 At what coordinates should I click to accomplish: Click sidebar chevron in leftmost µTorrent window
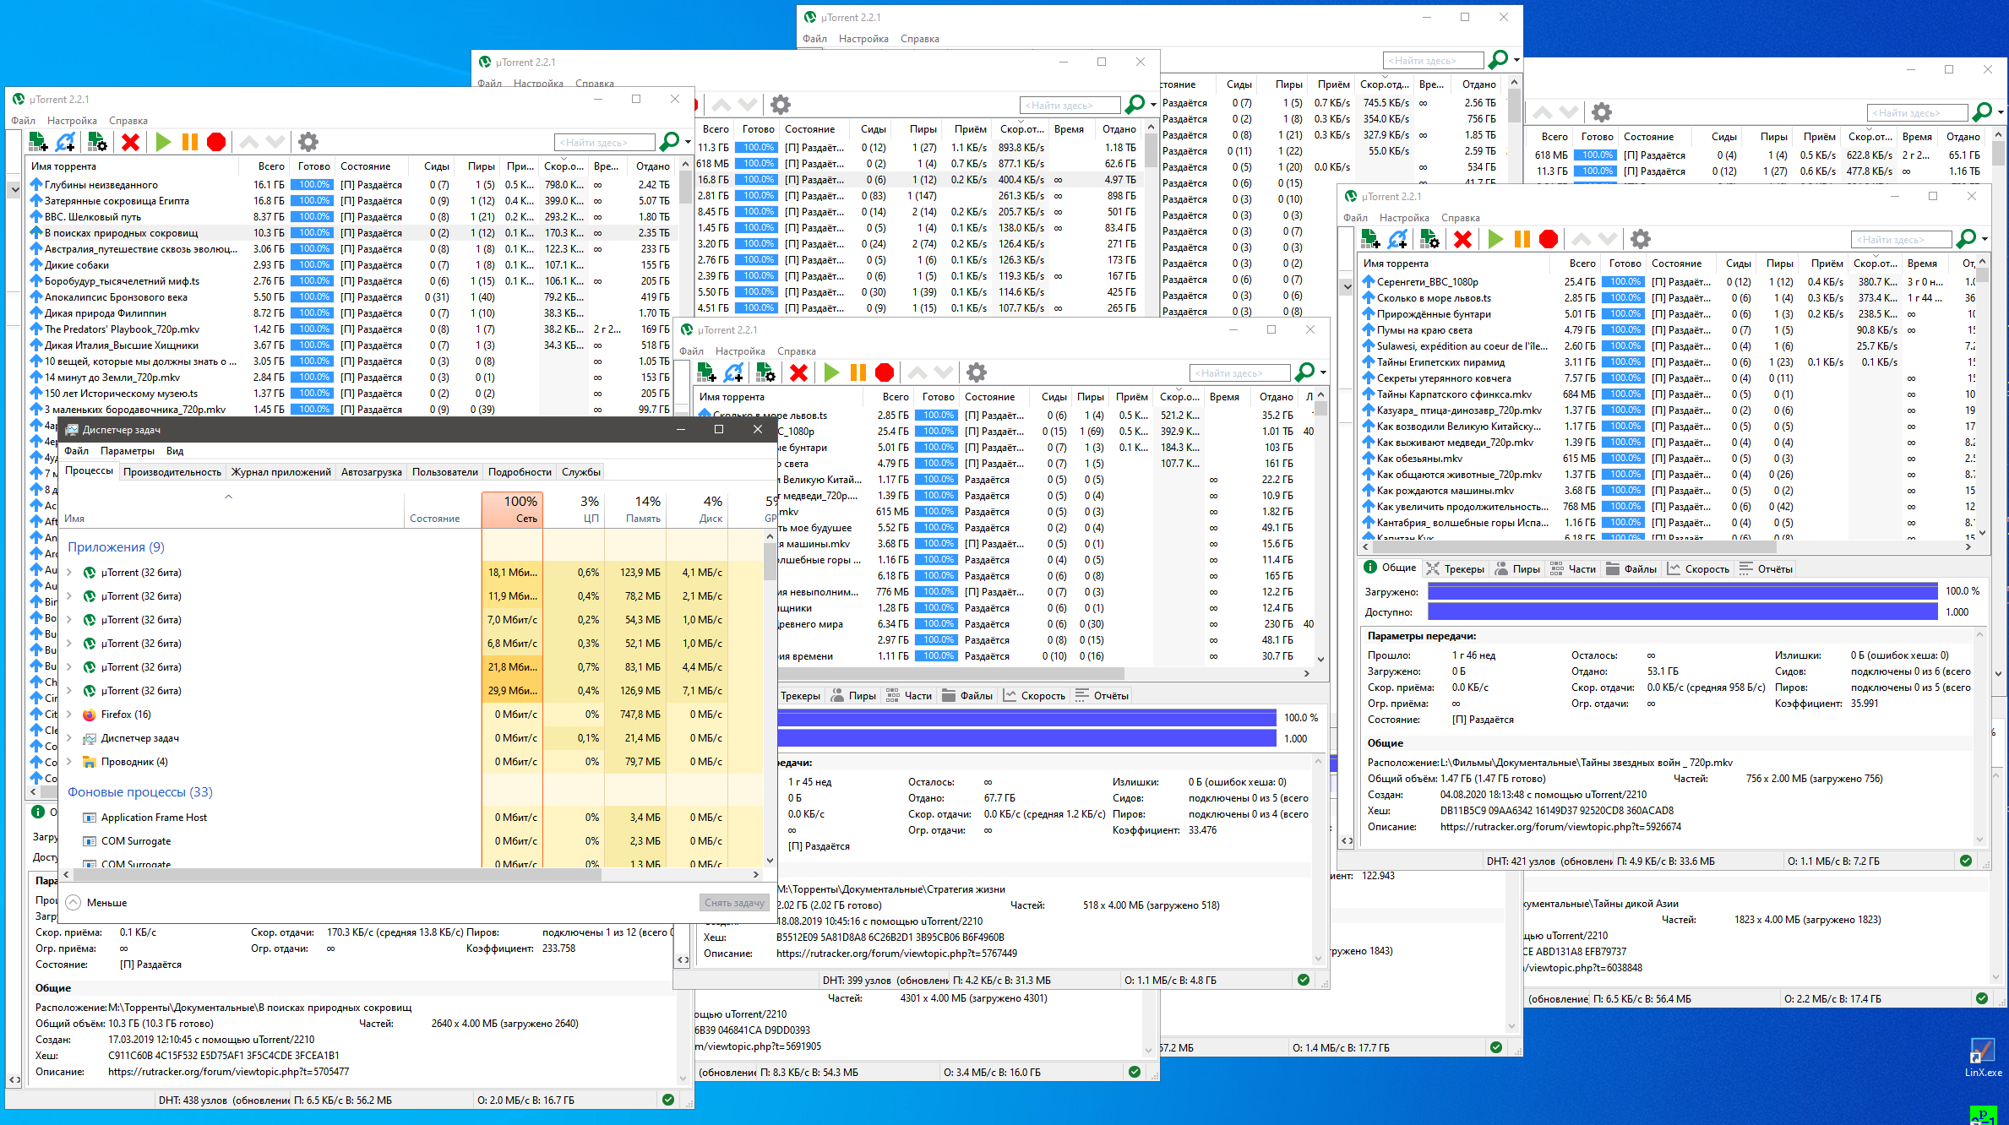15,190
